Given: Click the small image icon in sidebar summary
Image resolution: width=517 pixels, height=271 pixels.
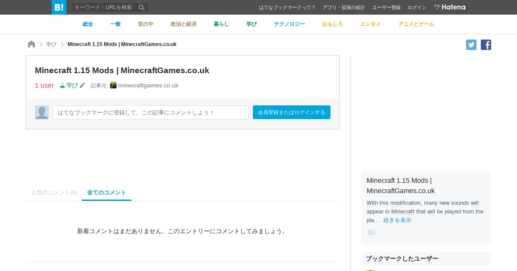Looking at the screenshot, I should pos(371,232).
